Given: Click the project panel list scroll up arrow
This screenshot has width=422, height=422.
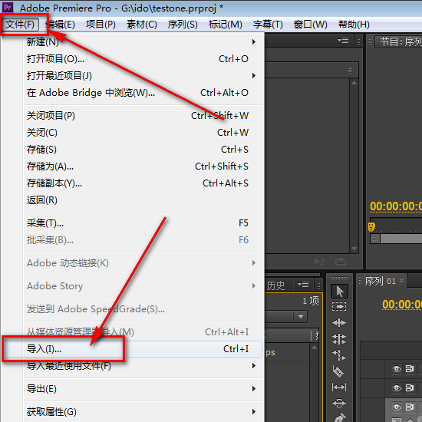Looking at the screenshot, I should pyautogui.click(x=314, y=348).
